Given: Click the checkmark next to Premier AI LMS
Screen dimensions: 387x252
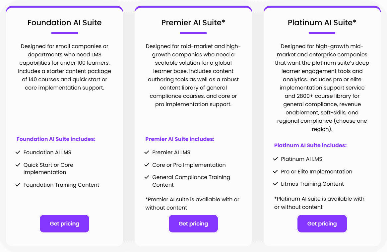Looking at the screenshot, I should (x=147, y=152).
